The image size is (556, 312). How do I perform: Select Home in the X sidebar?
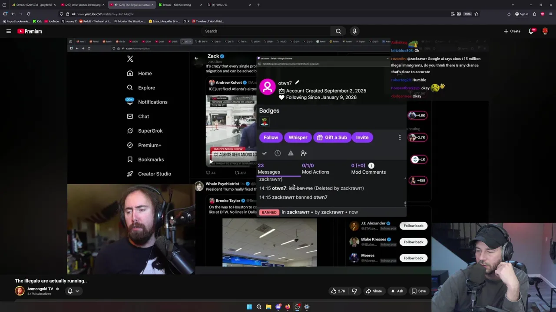point(139,74)
